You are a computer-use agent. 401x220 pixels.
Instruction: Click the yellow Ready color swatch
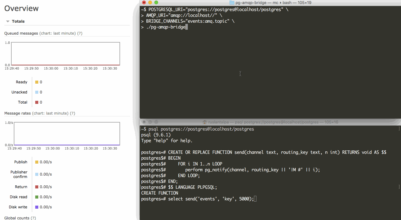pyautogui.click(x=37, y=82)
